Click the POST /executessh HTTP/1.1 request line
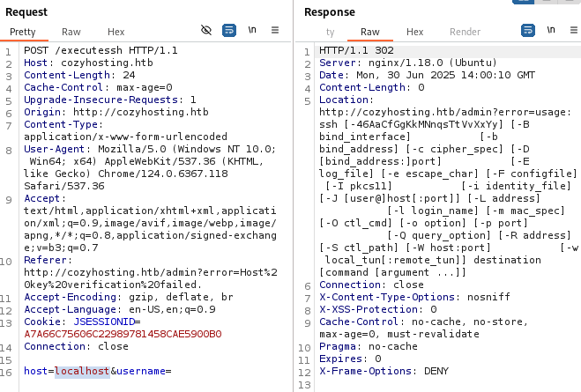 coord(101,50)
